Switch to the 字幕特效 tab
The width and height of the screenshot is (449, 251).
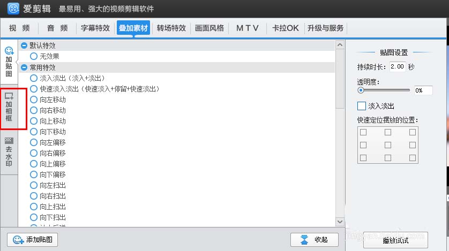coord(95,28)
